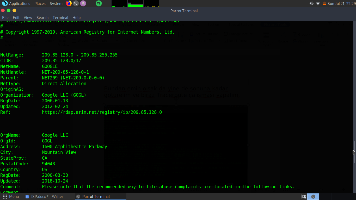The width and height of the screenshot is (356, 200).
Task: Open the Wi-Fi network indicator
Action: pos(318,3)
